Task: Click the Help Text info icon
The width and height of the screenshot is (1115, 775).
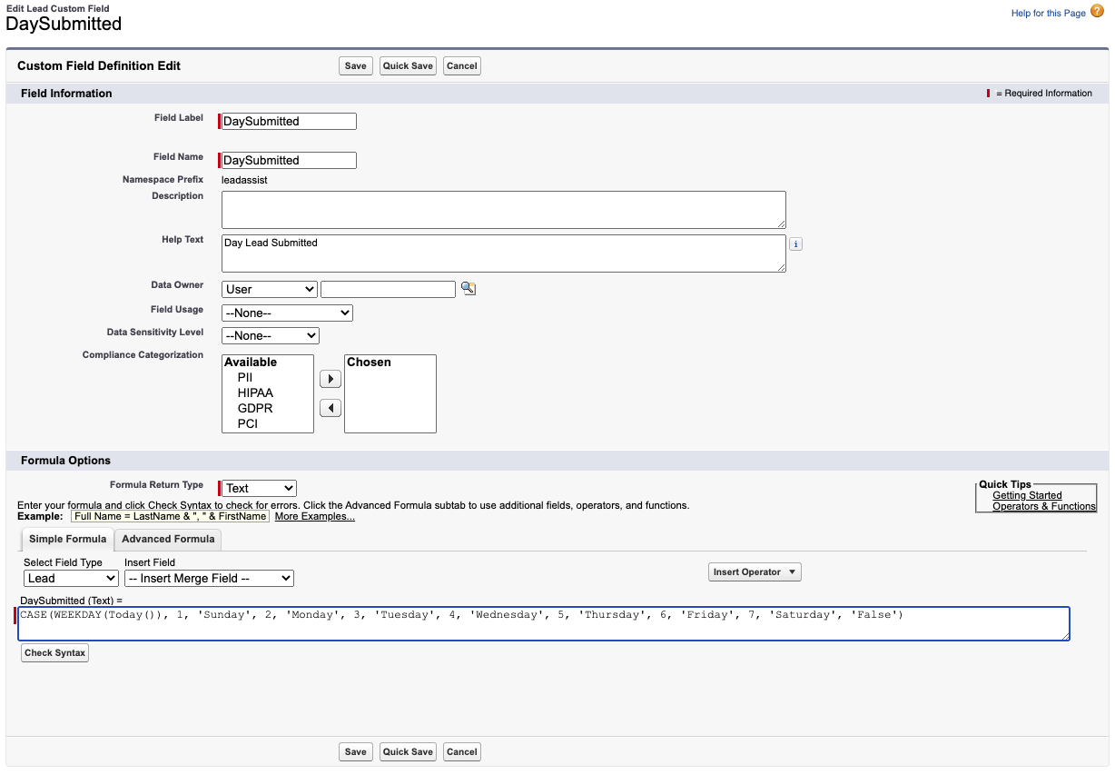Action: (796, 244)
